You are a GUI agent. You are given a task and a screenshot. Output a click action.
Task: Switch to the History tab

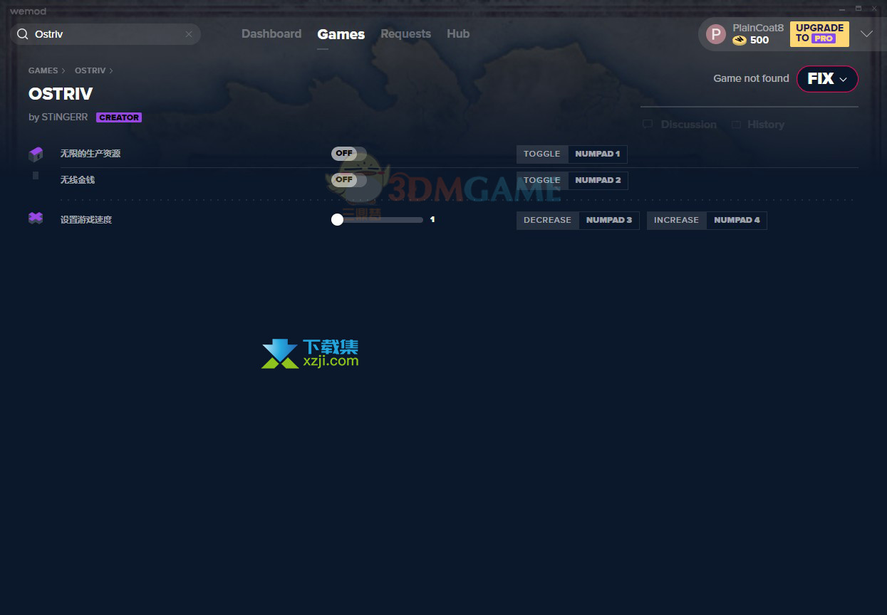[765, 125]
